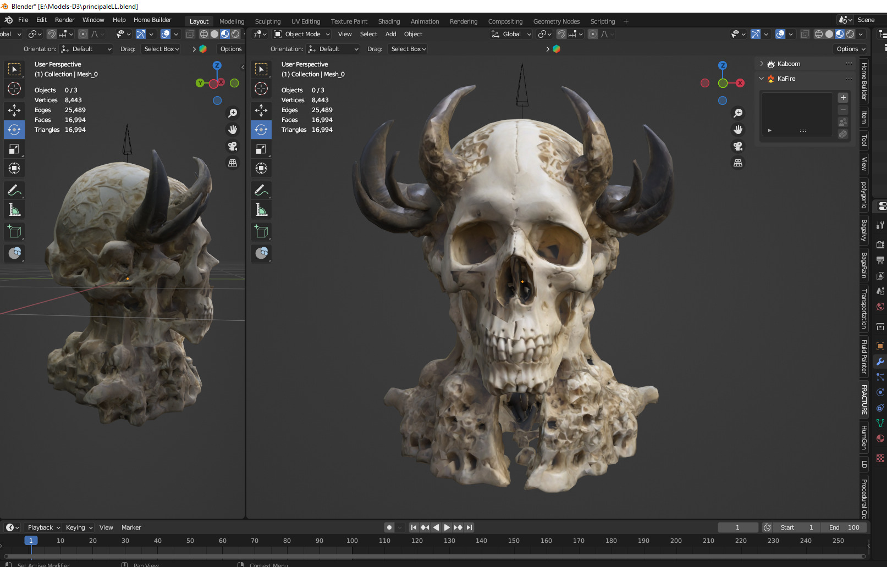Image resolution: width=887 pixels, height=567 pixels.
Task: Jump to the timeline end frame
Action: 469,527
